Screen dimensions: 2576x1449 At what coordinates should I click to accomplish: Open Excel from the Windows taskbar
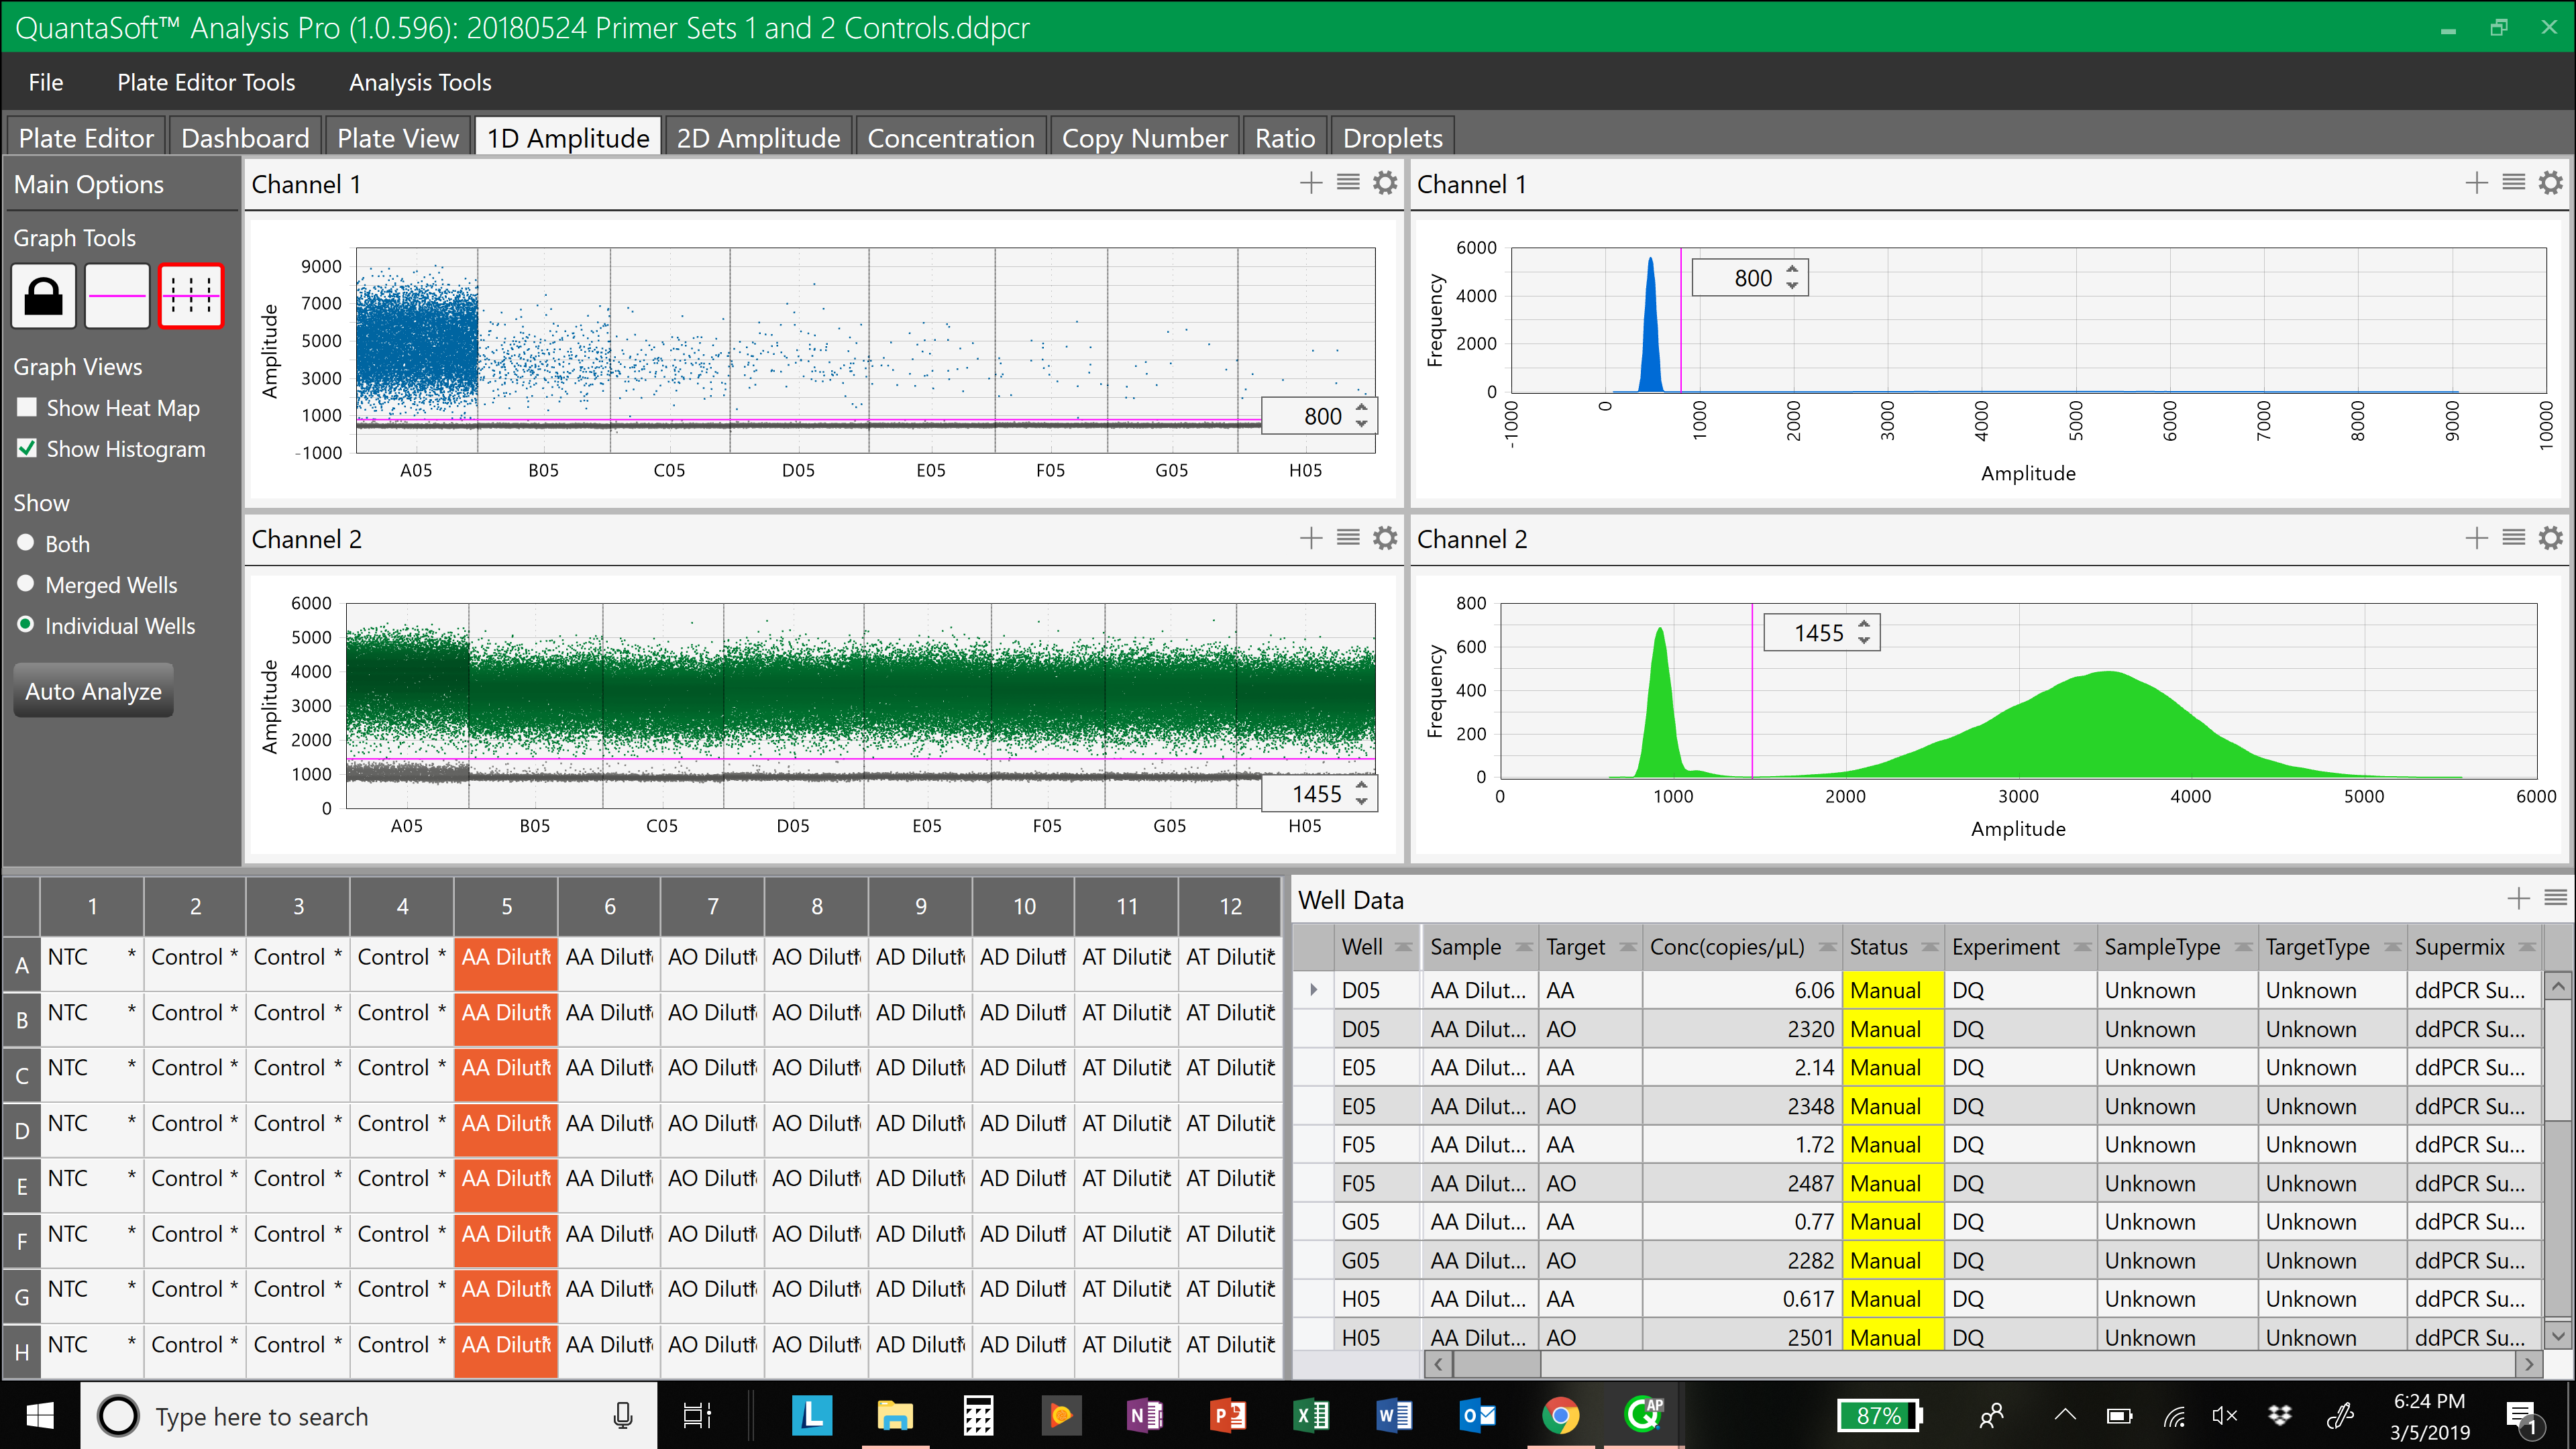coord(1310,1415)
